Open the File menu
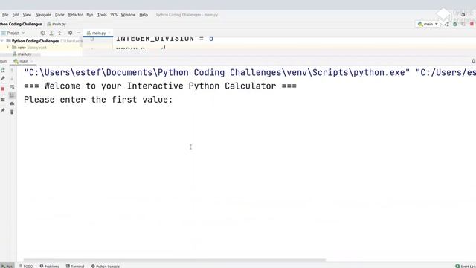The width and height of the screenshot is (476, 268). click(5, 15)
